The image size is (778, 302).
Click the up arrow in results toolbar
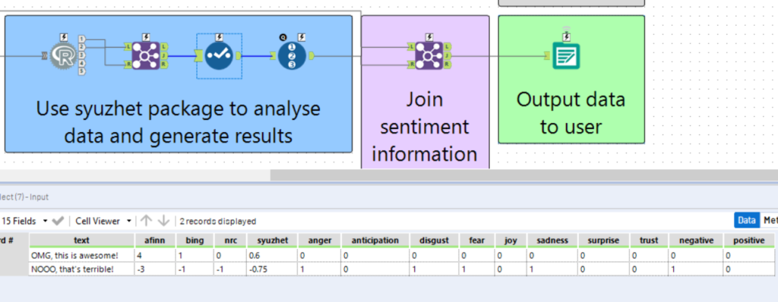[146, 221]
